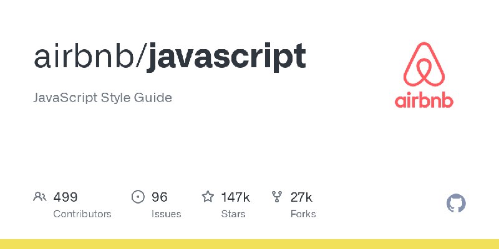Click the Issues label
Image resolution: width=499 pixels, height=249 pixels.
(166, 214)
